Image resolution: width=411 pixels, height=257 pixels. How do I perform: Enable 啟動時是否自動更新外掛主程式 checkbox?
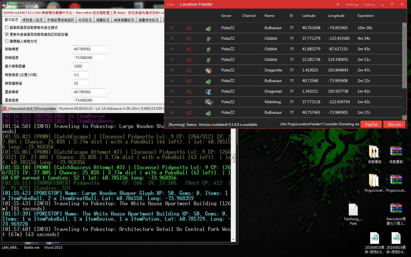point(7,27)
